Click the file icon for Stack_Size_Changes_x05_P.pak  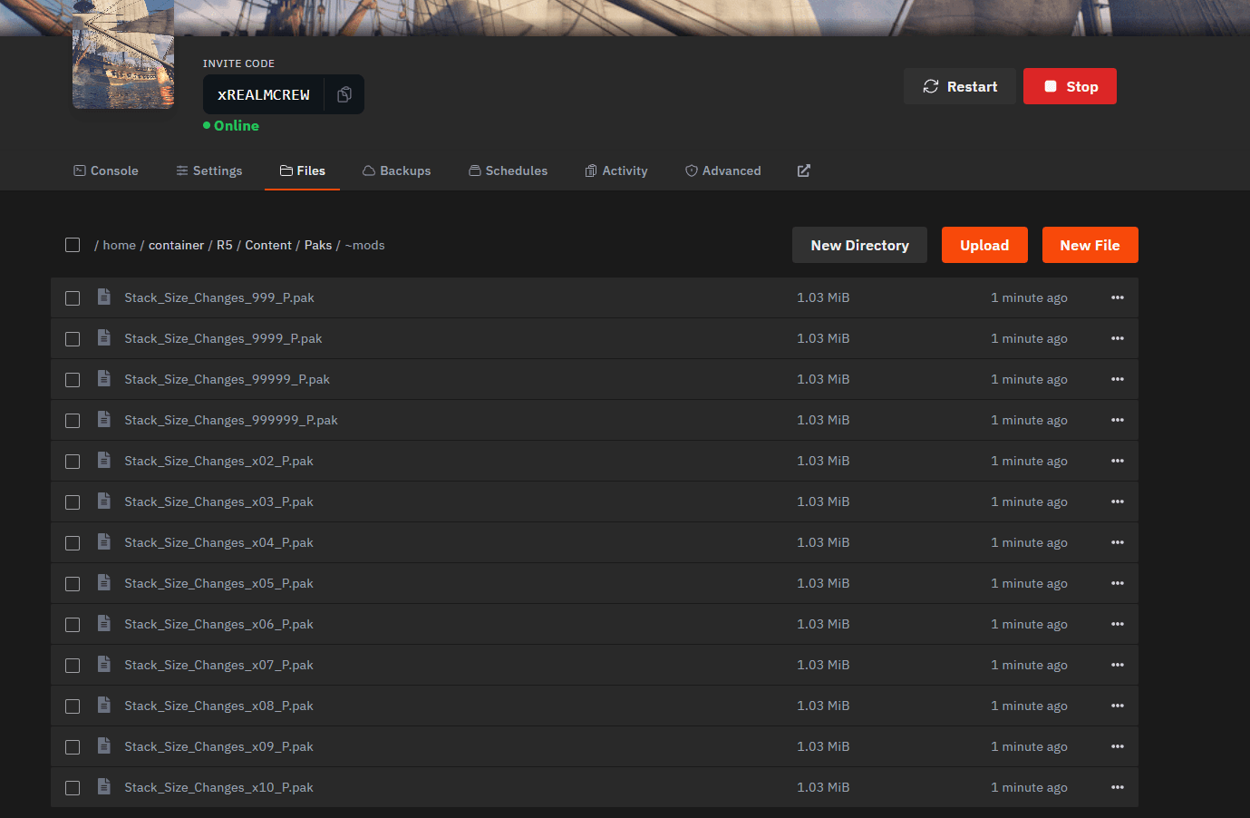104,583
